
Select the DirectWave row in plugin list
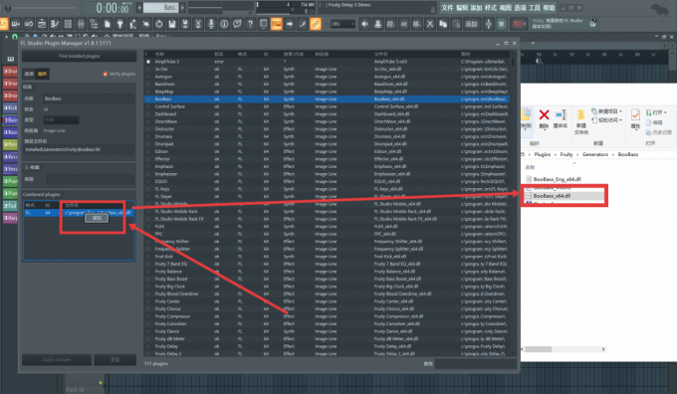[x=327, y=121]
